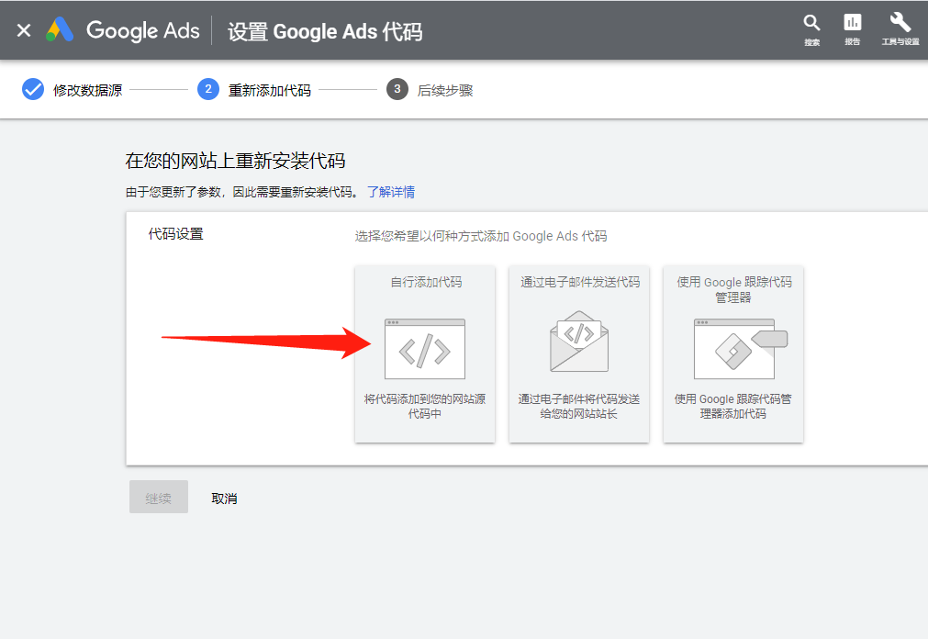Select the 通过电子邮件发送代码 option
The image size is (928, 639).
(x=578, y=355)
